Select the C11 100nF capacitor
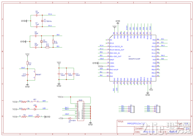 coord(59,74)
